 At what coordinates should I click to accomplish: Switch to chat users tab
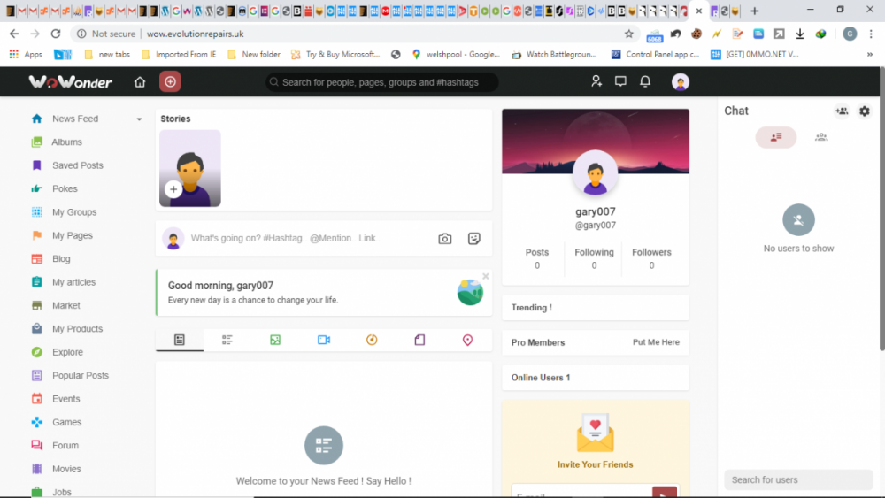pos(775,137)
